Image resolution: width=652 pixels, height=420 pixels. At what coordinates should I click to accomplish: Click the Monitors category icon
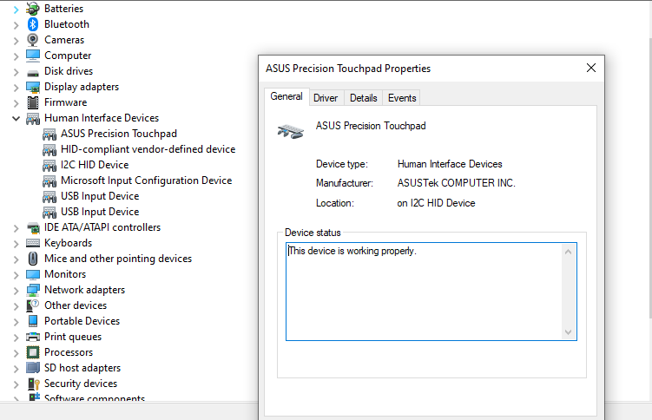point(33,274)
